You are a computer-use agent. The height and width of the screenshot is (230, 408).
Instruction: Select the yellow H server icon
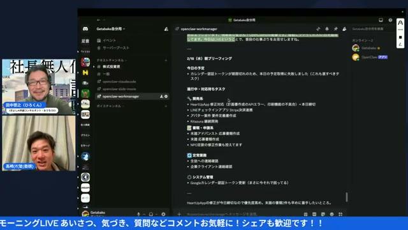[x=85, y=72]
